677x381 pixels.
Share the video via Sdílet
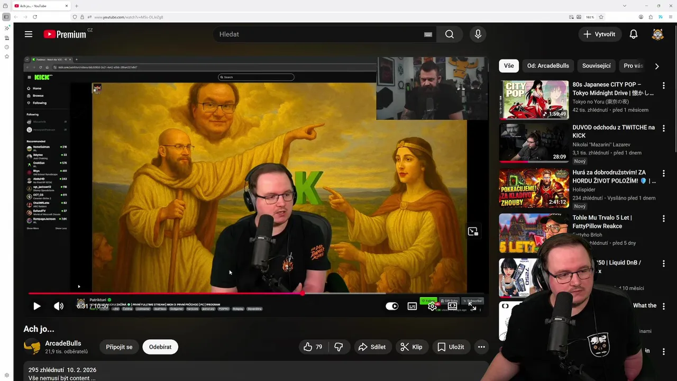pyautogui.click(x=372, y=347)
